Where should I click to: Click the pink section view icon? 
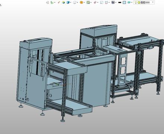[95, 2]
